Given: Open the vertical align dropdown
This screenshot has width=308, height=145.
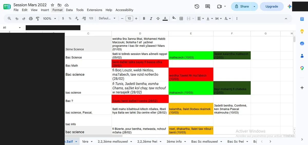Looking at the screenshot, I should point(209,18).
